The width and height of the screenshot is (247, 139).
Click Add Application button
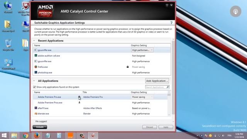(x=157, y=81)
